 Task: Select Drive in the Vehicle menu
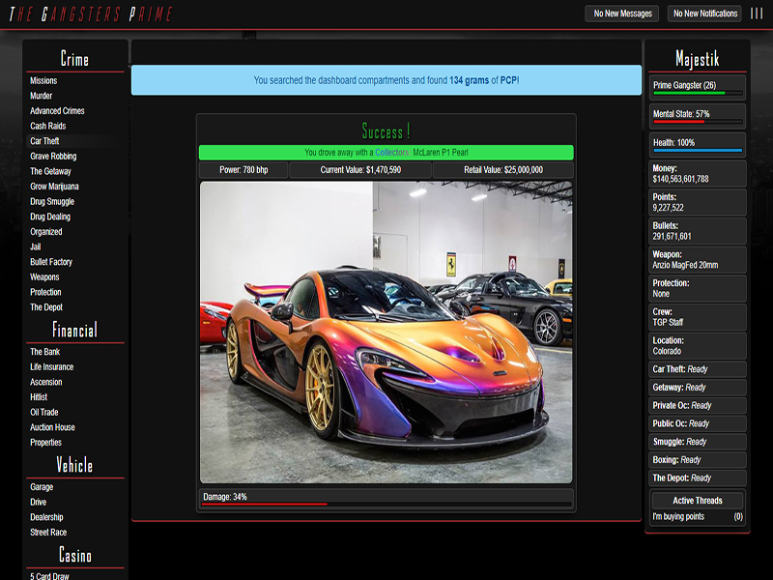tap(38, 502)
